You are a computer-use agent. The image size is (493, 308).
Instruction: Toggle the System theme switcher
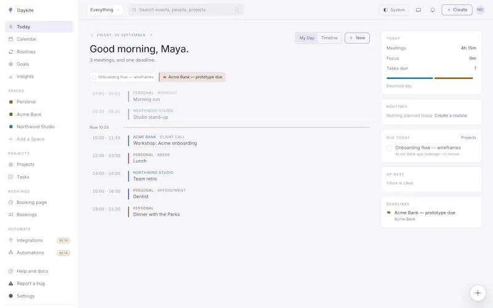(394, 10)
